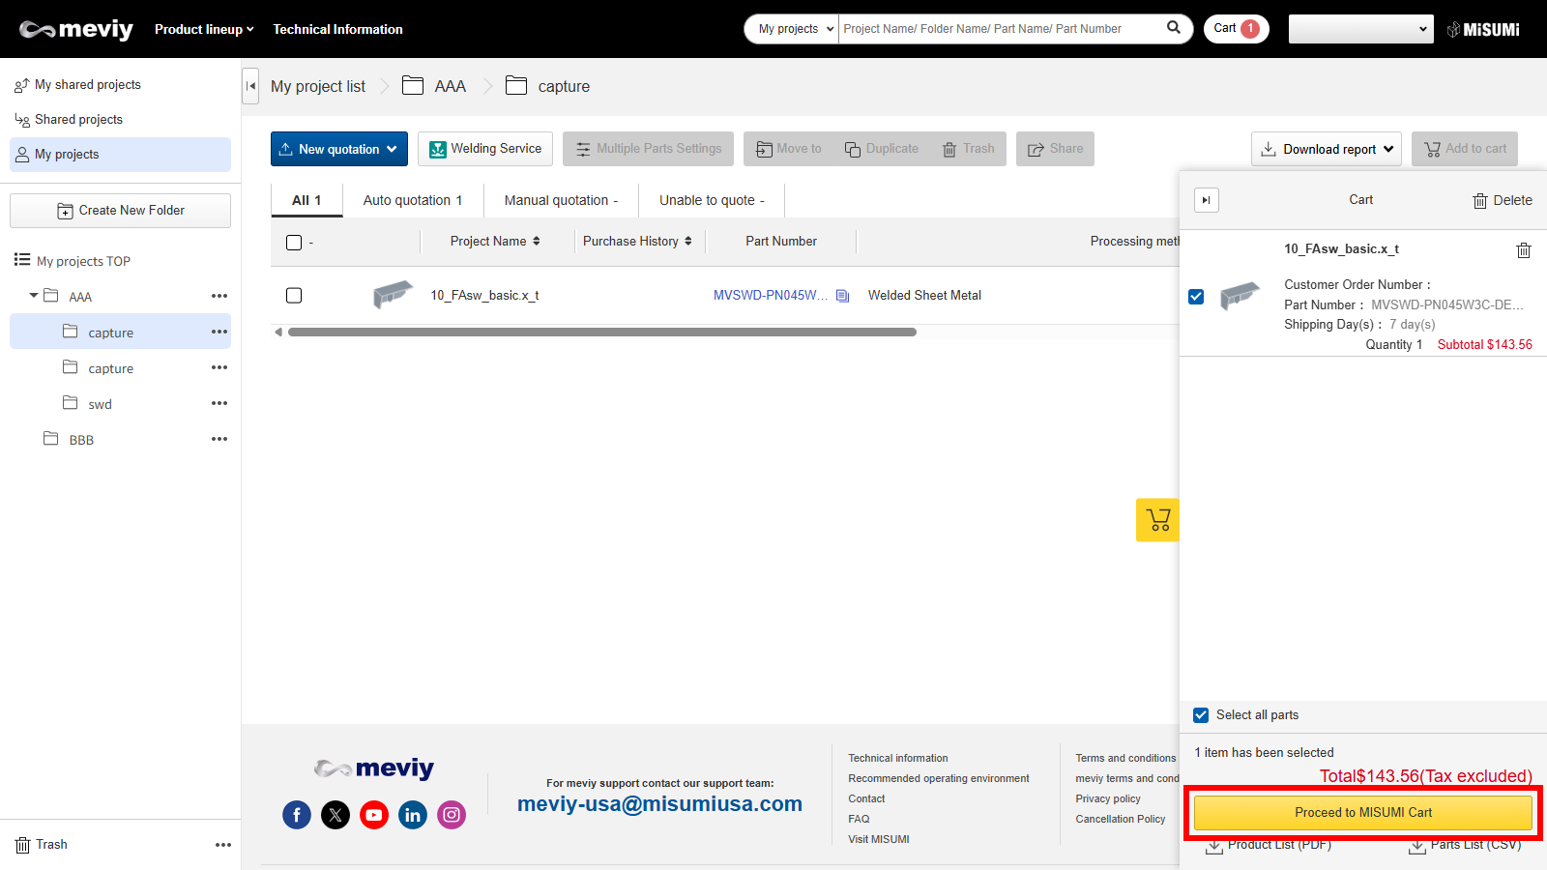Click the Create New Folder button
Screen dimensions: 1547x870
click(x=121, y=211)
